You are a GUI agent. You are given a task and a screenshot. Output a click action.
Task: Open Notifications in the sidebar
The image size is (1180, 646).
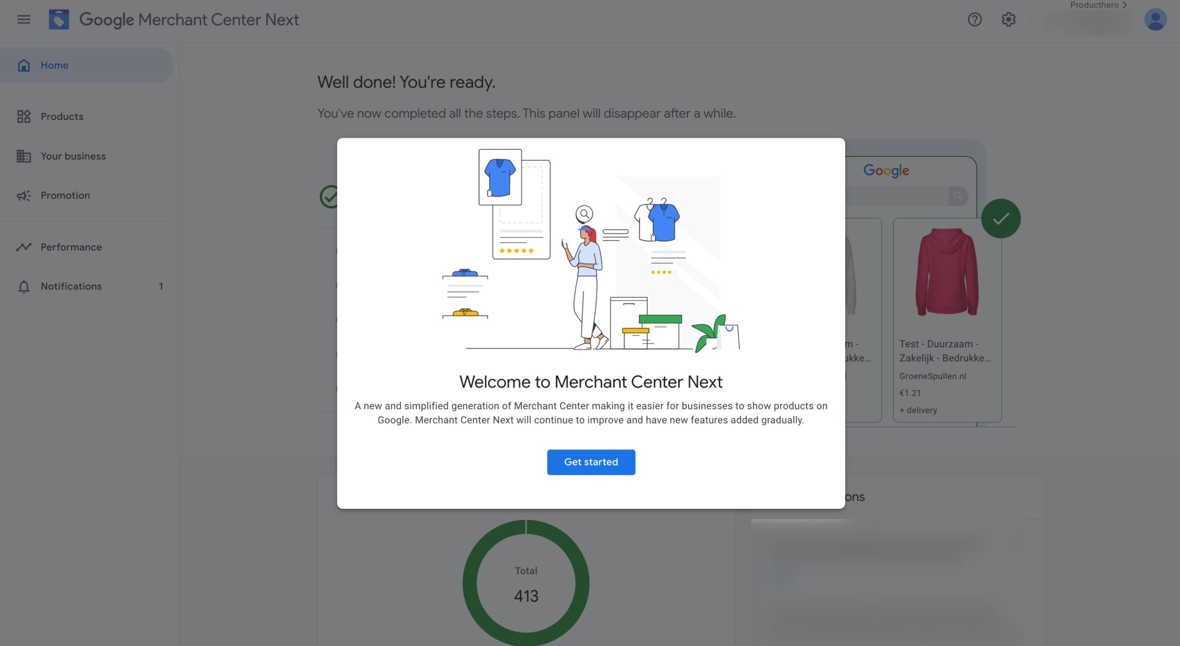click(x=86, y=286)
